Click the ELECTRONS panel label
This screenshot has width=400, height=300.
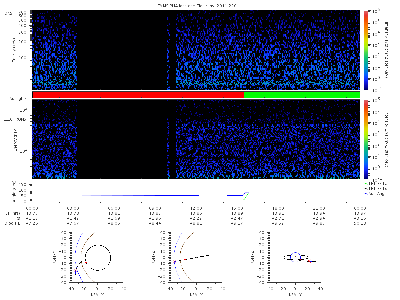coord(15,119)
